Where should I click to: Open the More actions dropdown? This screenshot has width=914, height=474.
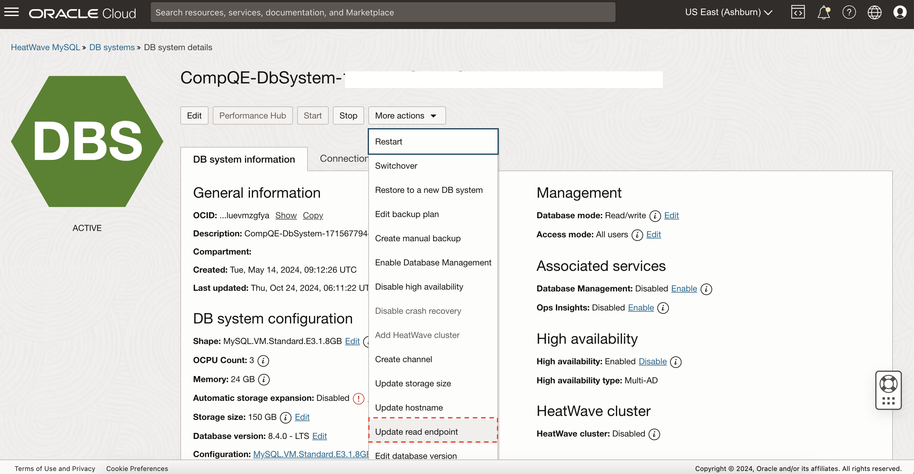pos(406,115)
